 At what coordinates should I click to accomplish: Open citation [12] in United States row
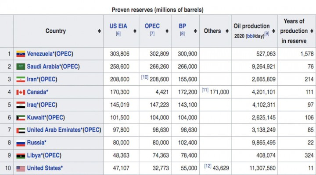[x=208, y=166]
